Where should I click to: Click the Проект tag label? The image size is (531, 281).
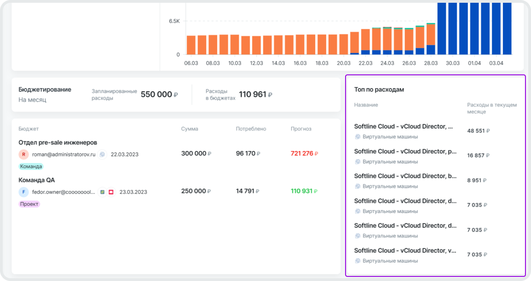coord(29,204)
